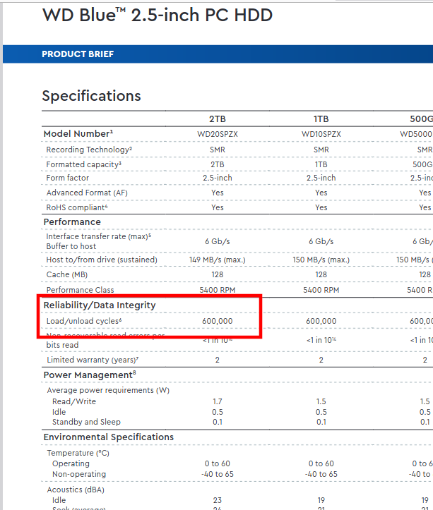Click Reliability/Data Integrity heading
This screenshot has width=433, height=510.
click(x=100, y=305)
